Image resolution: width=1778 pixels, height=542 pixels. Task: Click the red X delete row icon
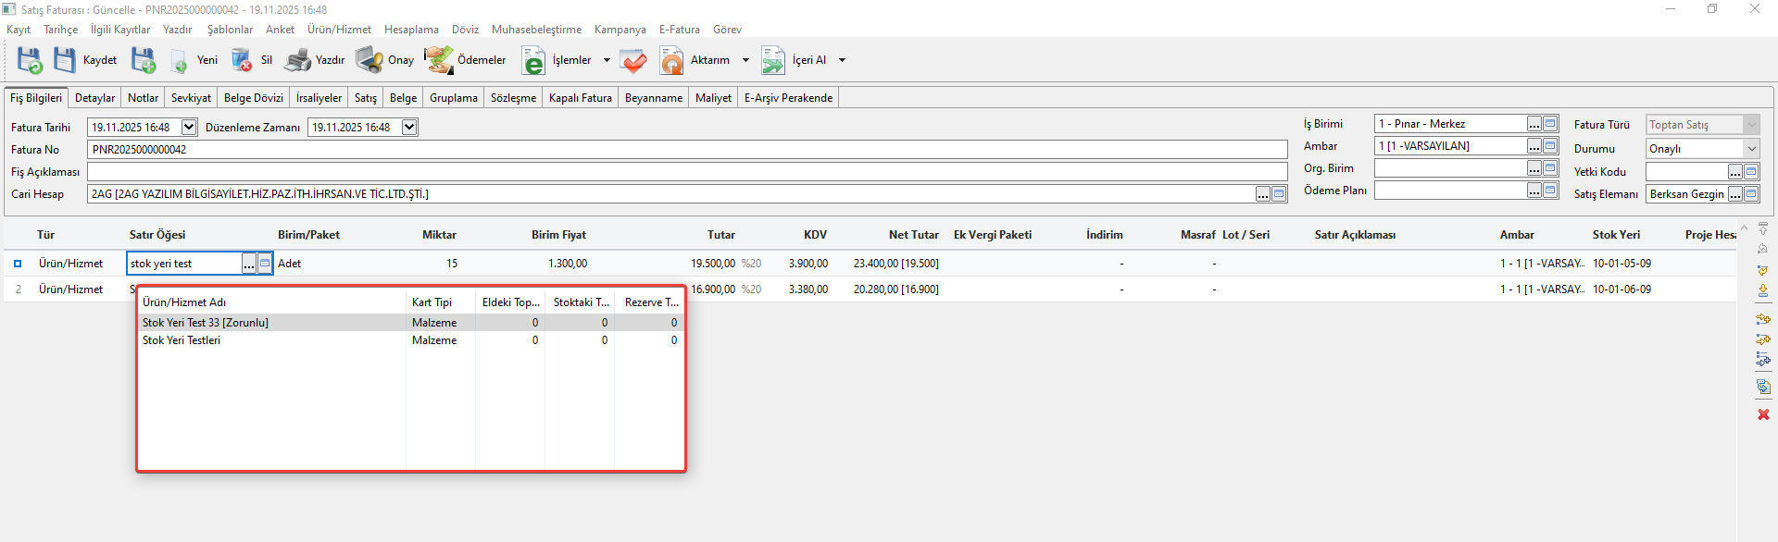(1763, 414)
